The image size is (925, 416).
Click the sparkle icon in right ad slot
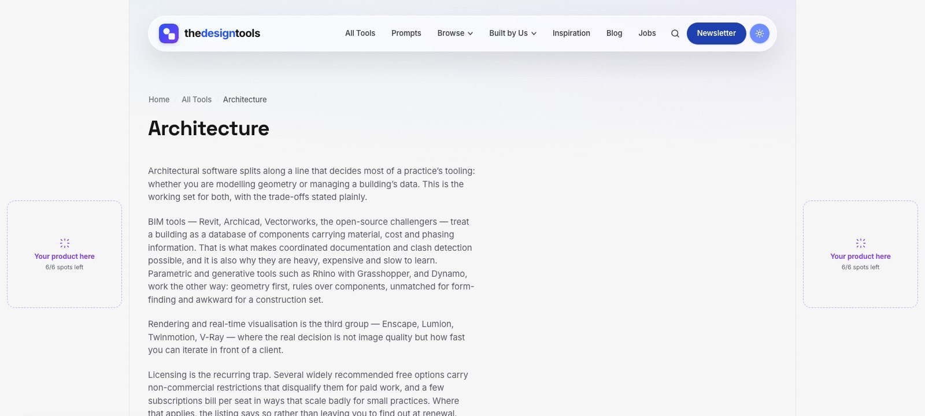861,243
